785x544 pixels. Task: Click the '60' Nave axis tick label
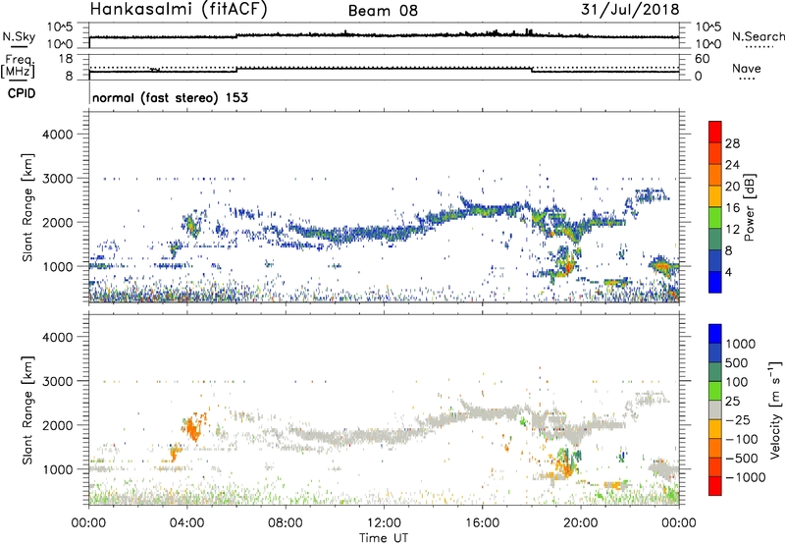click(702, 59)
